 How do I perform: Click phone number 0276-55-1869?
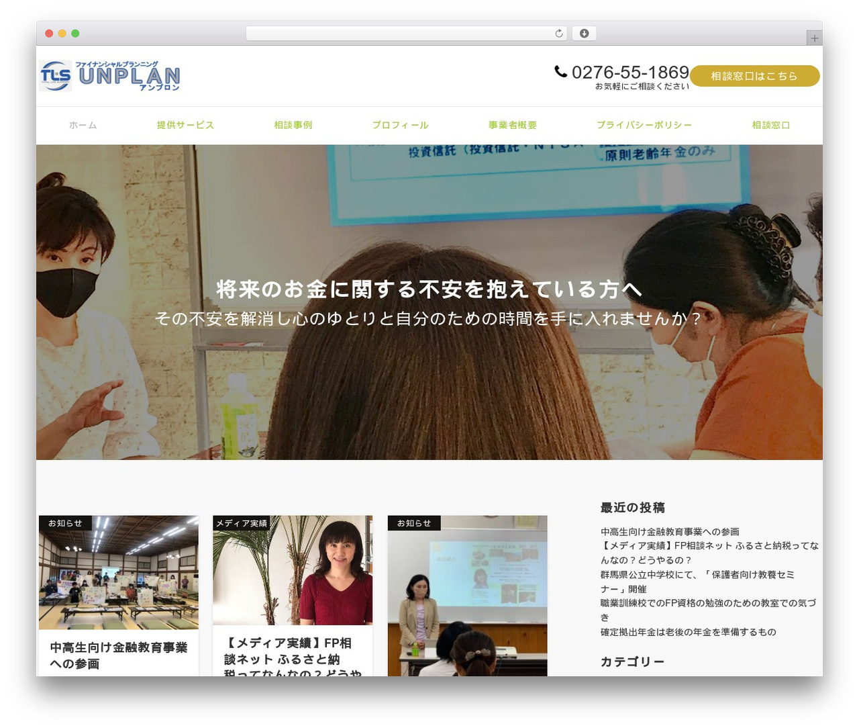click(x=630, y=72)
